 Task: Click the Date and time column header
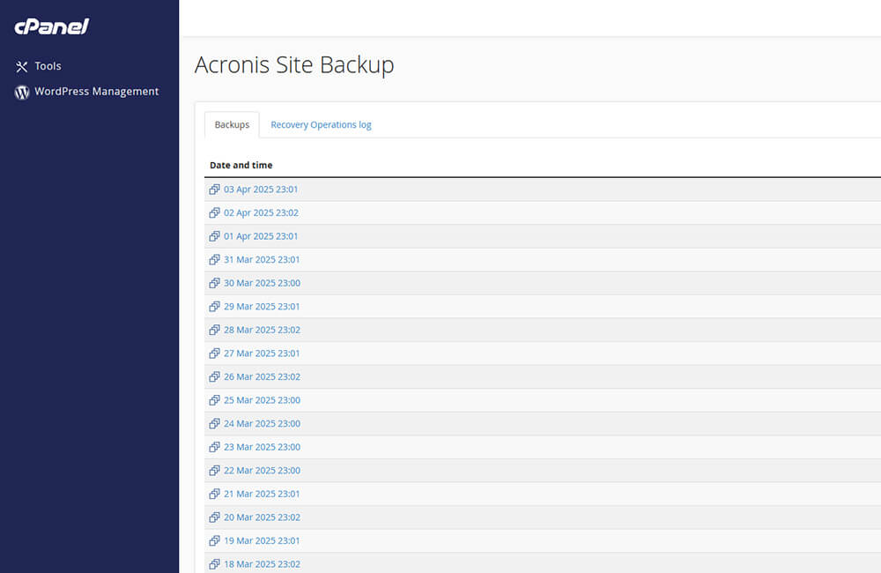point(241,166)
